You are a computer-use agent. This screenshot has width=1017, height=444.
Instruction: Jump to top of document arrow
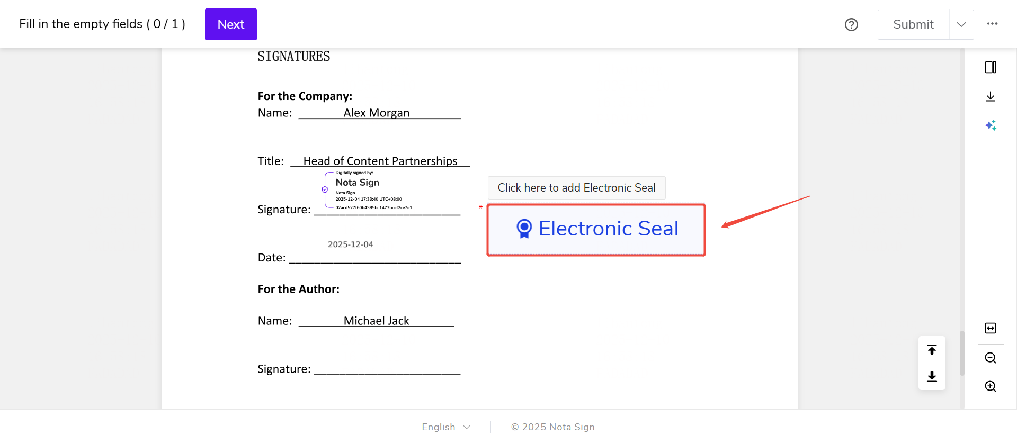pos(932,350)
